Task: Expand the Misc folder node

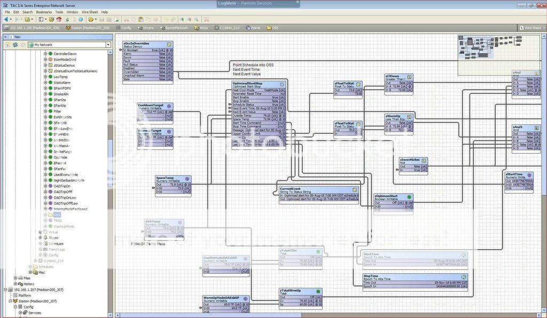Action: pos(30,272)
